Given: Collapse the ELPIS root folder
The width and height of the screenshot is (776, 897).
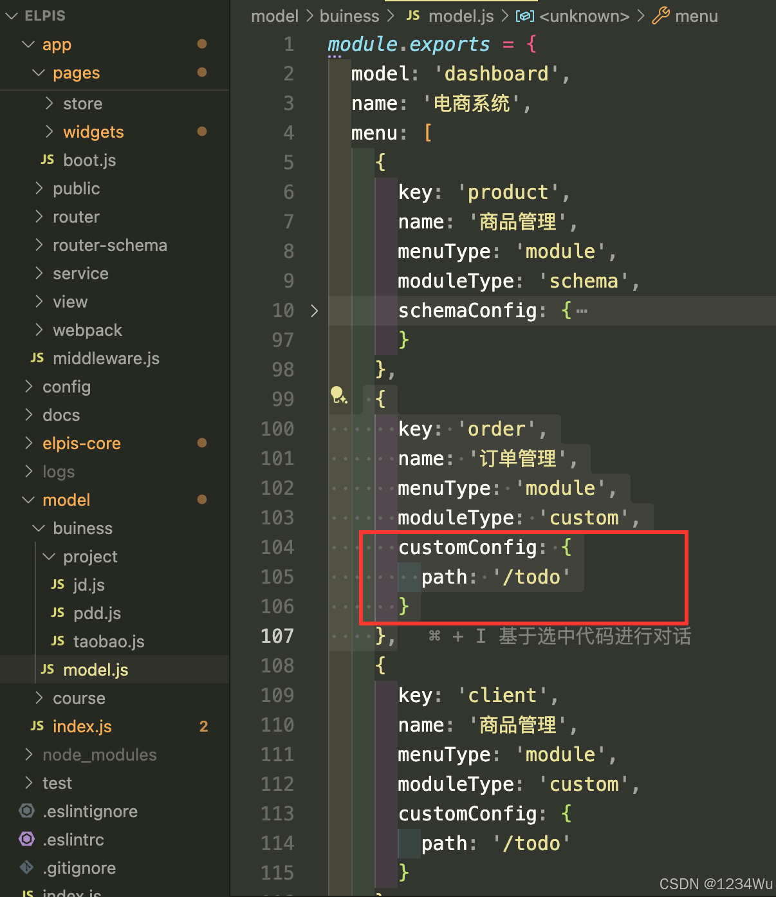Looking at the screenshot, I should [11, 16].
